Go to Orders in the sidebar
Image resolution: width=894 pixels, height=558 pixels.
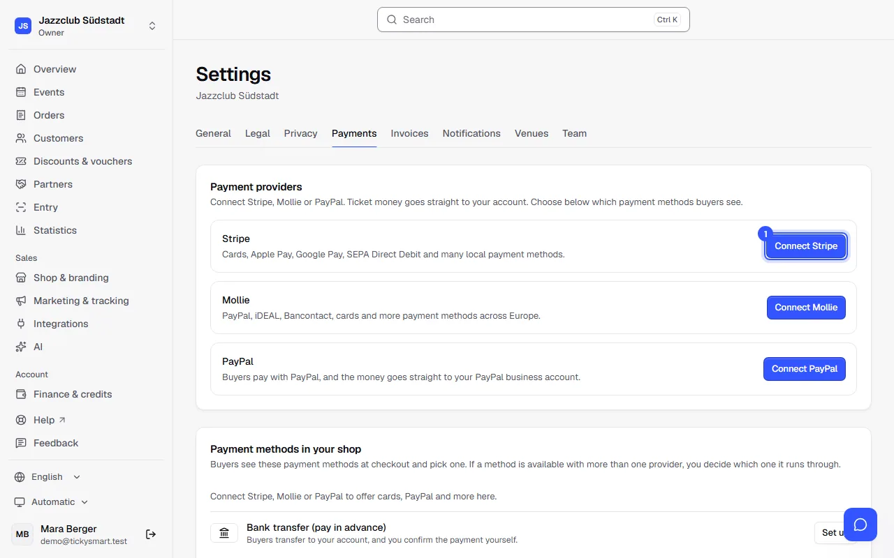coord(87,115)
